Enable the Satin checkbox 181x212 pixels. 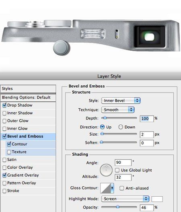[x=4, y=160]
